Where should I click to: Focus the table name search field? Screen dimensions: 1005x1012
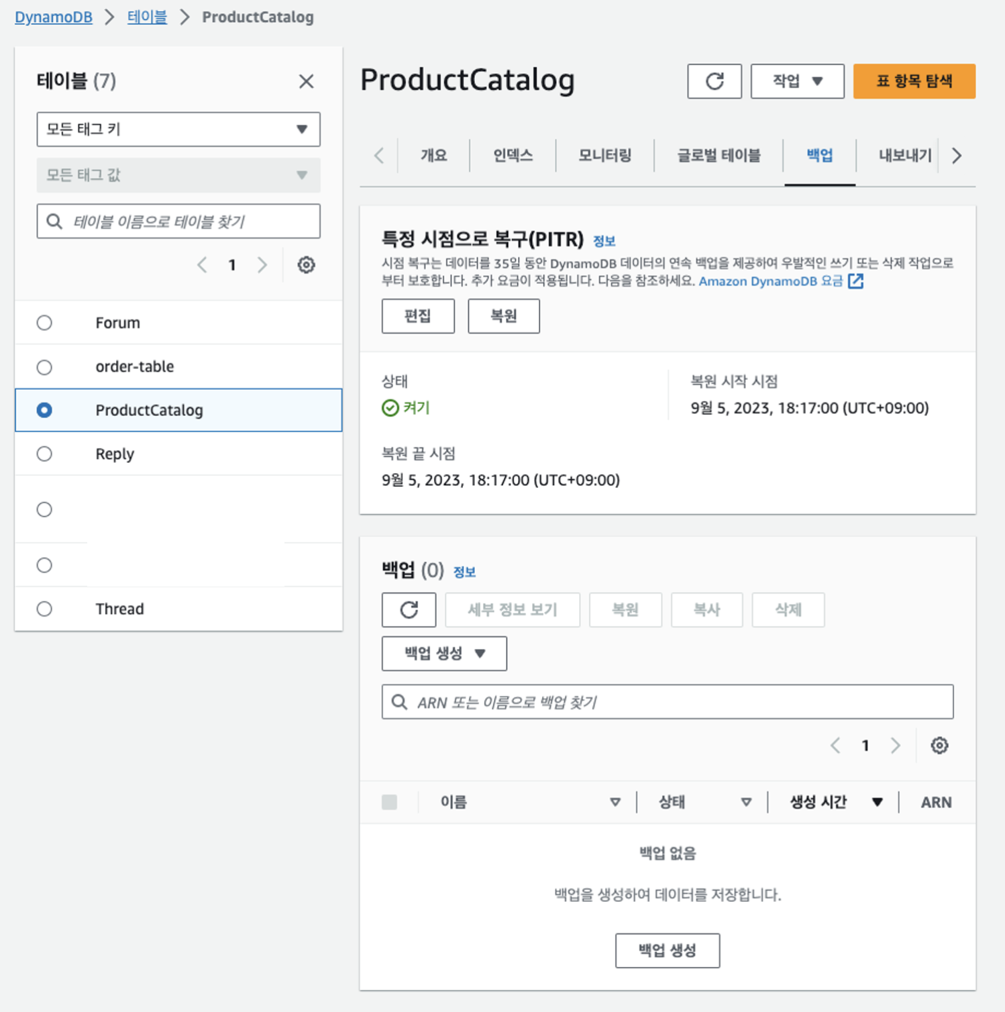(178, 221)
